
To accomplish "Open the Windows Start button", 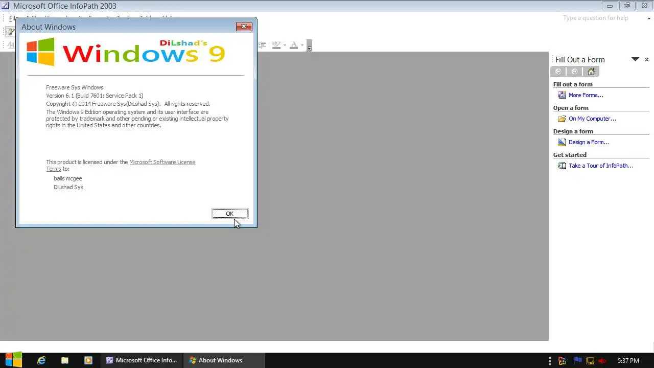I will click(13, 360).
